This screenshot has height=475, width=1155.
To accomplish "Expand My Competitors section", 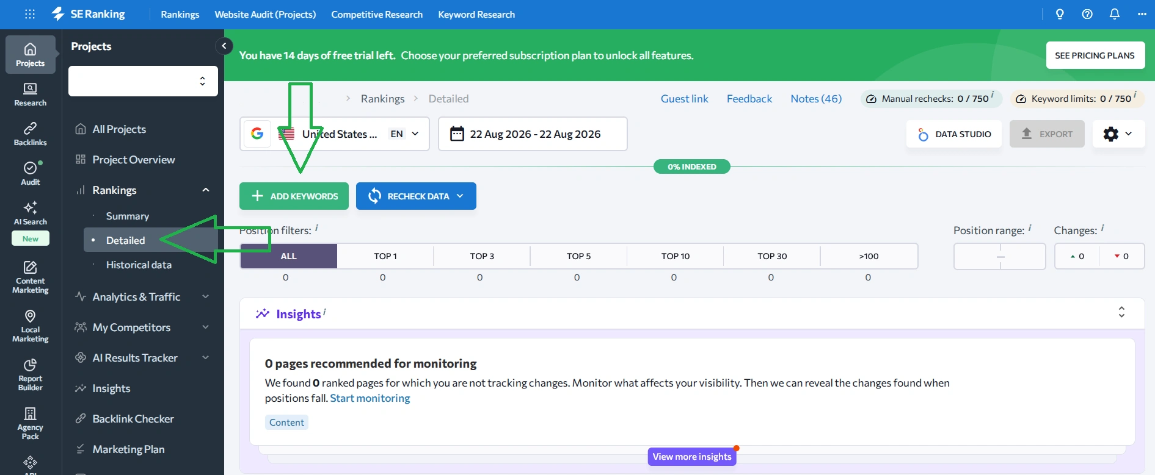I will pyautogui.click(x=206, y=327).
